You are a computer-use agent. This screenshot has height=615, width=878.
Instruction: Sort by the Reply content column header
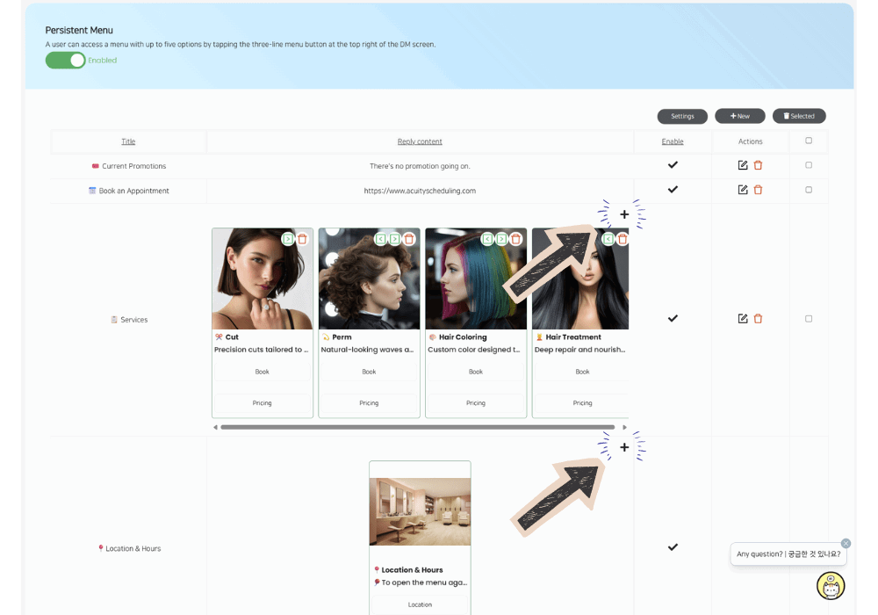[x=420, y=141]
